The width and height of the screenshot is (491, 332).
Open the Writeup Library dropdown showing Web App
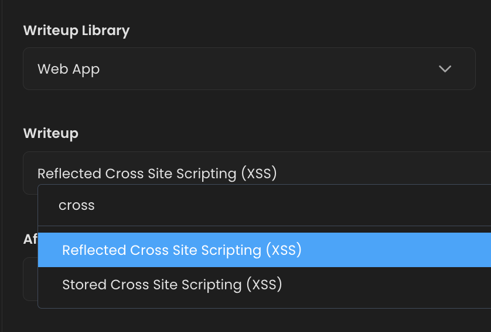(248, 69)
